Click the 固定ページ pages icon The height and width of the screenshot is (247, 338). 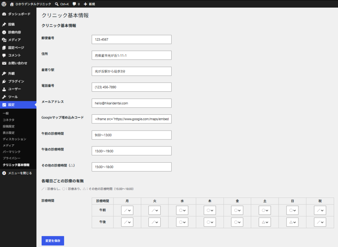(x=4, y=47)
